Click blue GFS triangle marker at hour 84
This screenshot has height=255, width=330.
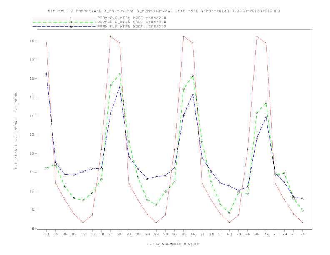click(302, 199)
